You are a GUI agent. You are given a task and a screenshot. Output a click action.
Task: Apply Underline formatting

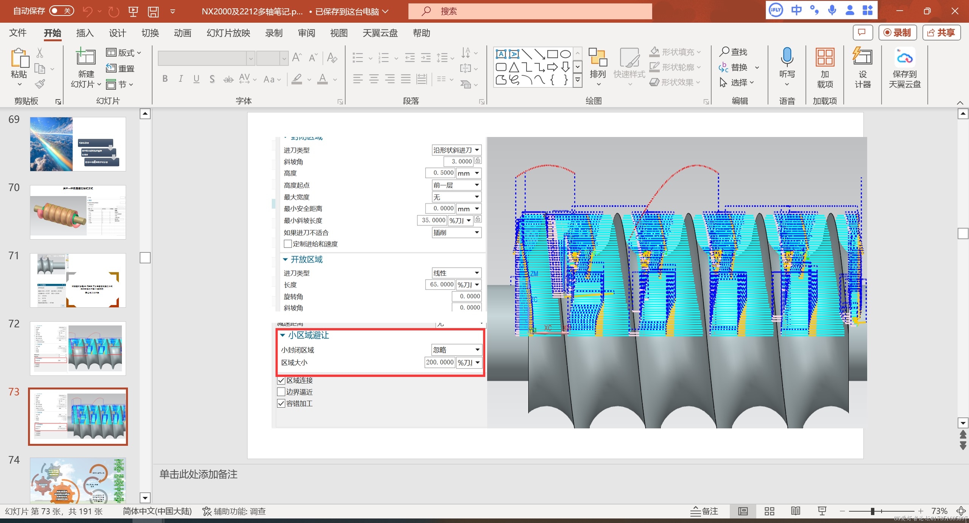tap(196, 79)
